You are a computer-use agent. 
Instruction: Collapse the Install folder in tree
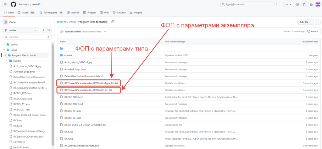point(4,50)
